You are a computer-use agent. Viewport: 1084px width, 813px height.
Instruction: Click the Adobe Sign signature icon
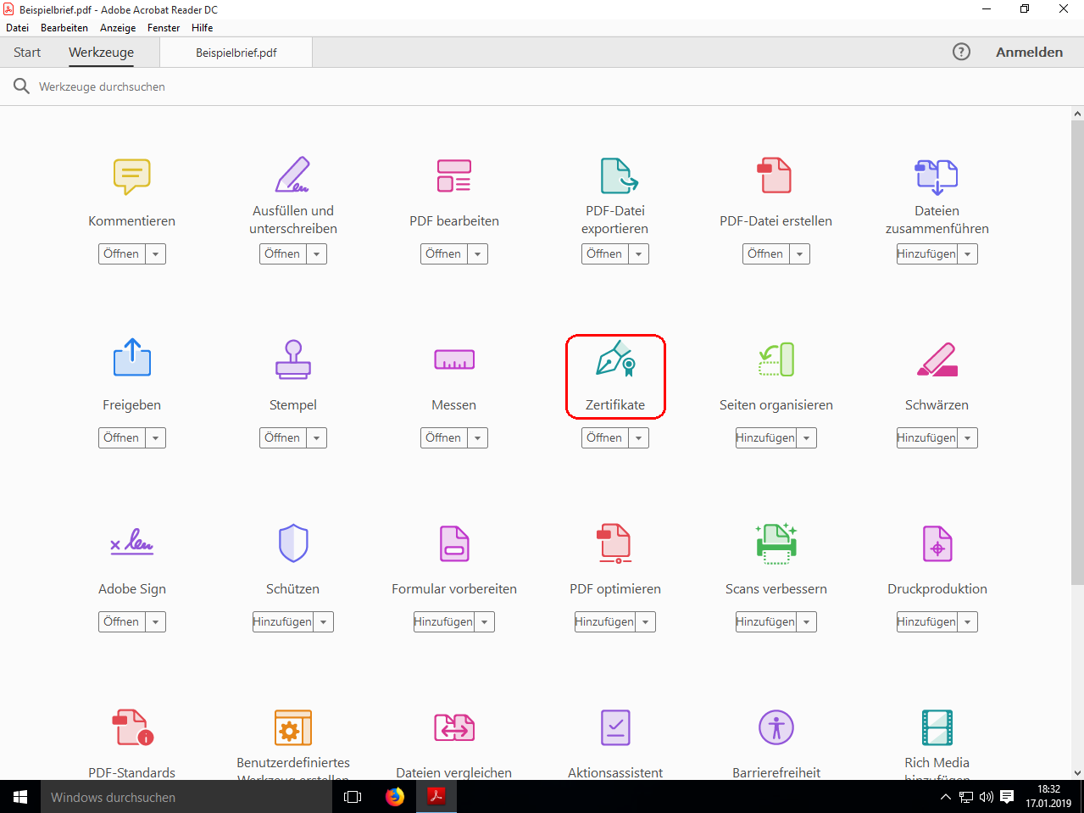[131, 543]
